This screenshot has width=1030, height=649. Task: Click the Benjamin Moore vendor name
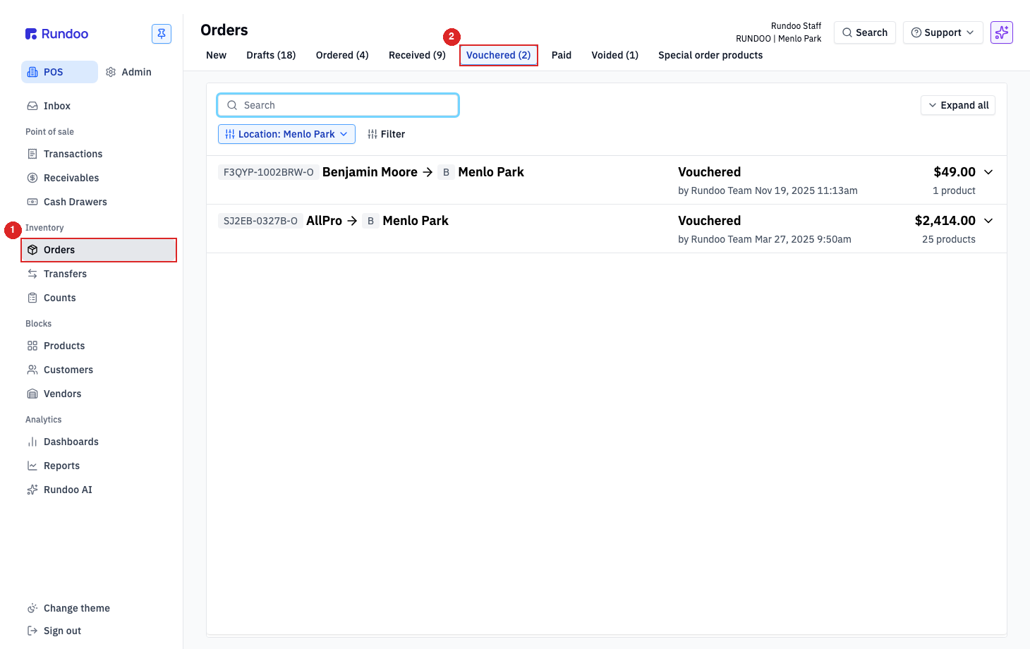pos(370,172)
